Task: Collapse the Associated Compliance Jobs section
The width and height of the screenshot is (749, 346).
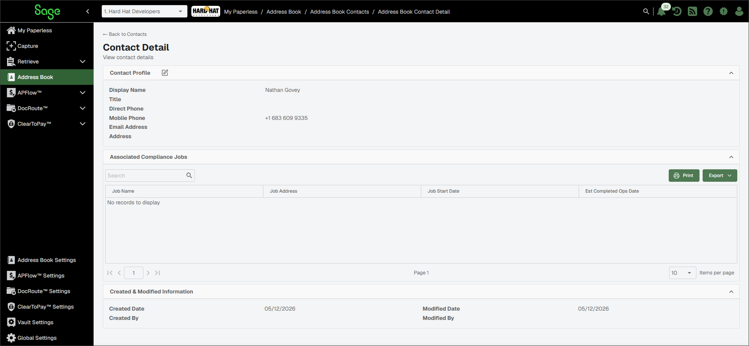Action: [731, 157]
